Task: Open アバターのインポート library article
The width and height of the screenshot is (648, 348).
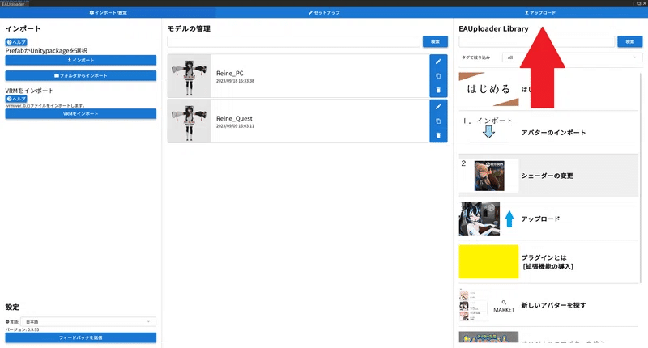Action: point(548,133)
